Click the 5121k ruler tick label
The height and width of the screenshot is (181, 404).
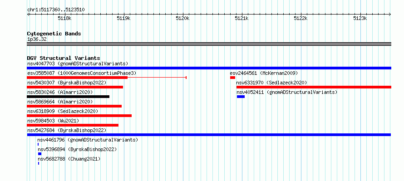pyautogui.click(x=241, y=18)
